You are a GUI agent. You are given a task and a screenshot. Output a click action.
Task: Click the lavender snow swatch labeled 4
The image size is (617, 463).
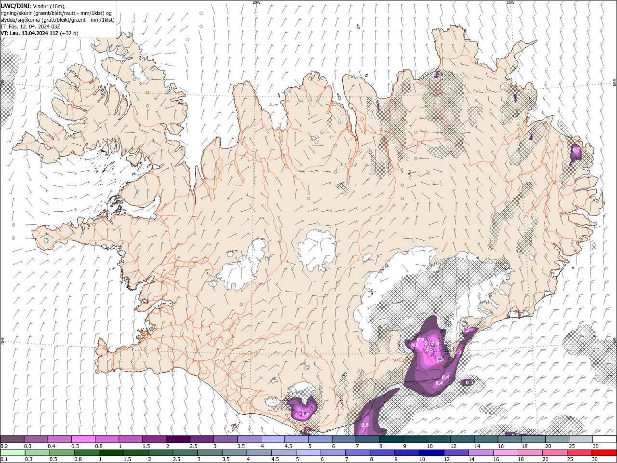click(x=272, y=439)
